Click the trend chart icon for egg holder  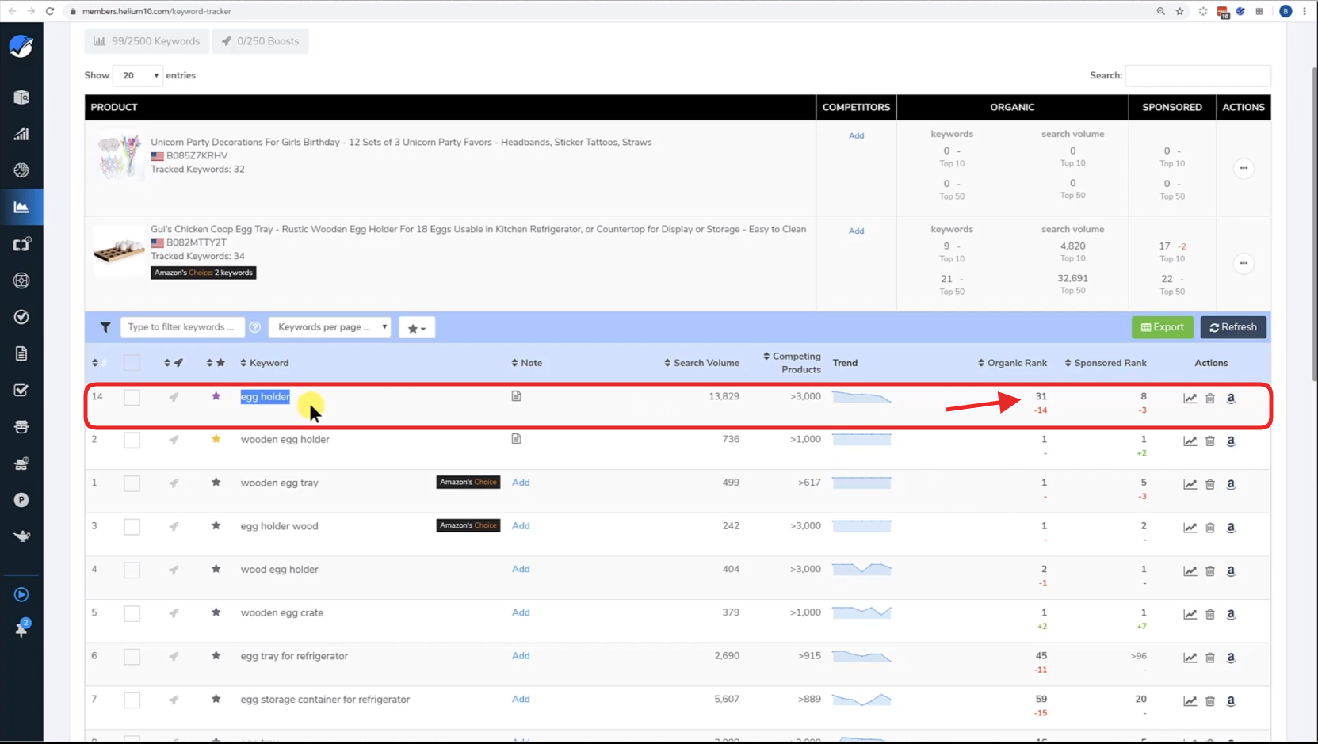1190,399
